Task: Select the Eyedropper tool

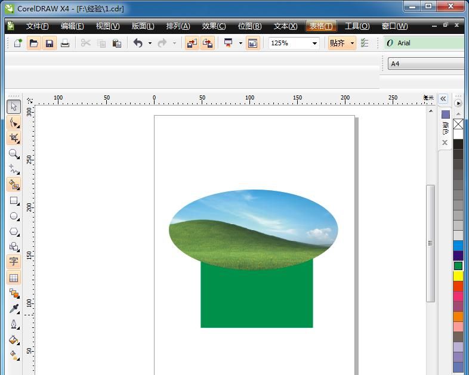Action: [14, 309]
